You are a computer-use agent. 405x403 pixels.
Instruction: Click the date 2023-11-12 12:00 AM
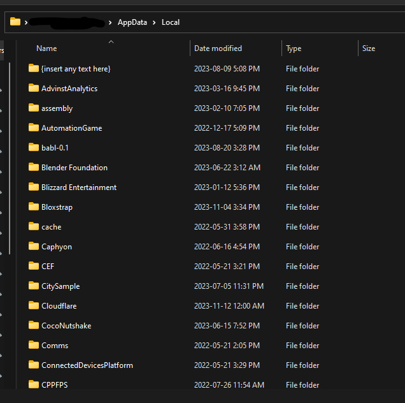[229, 306]
